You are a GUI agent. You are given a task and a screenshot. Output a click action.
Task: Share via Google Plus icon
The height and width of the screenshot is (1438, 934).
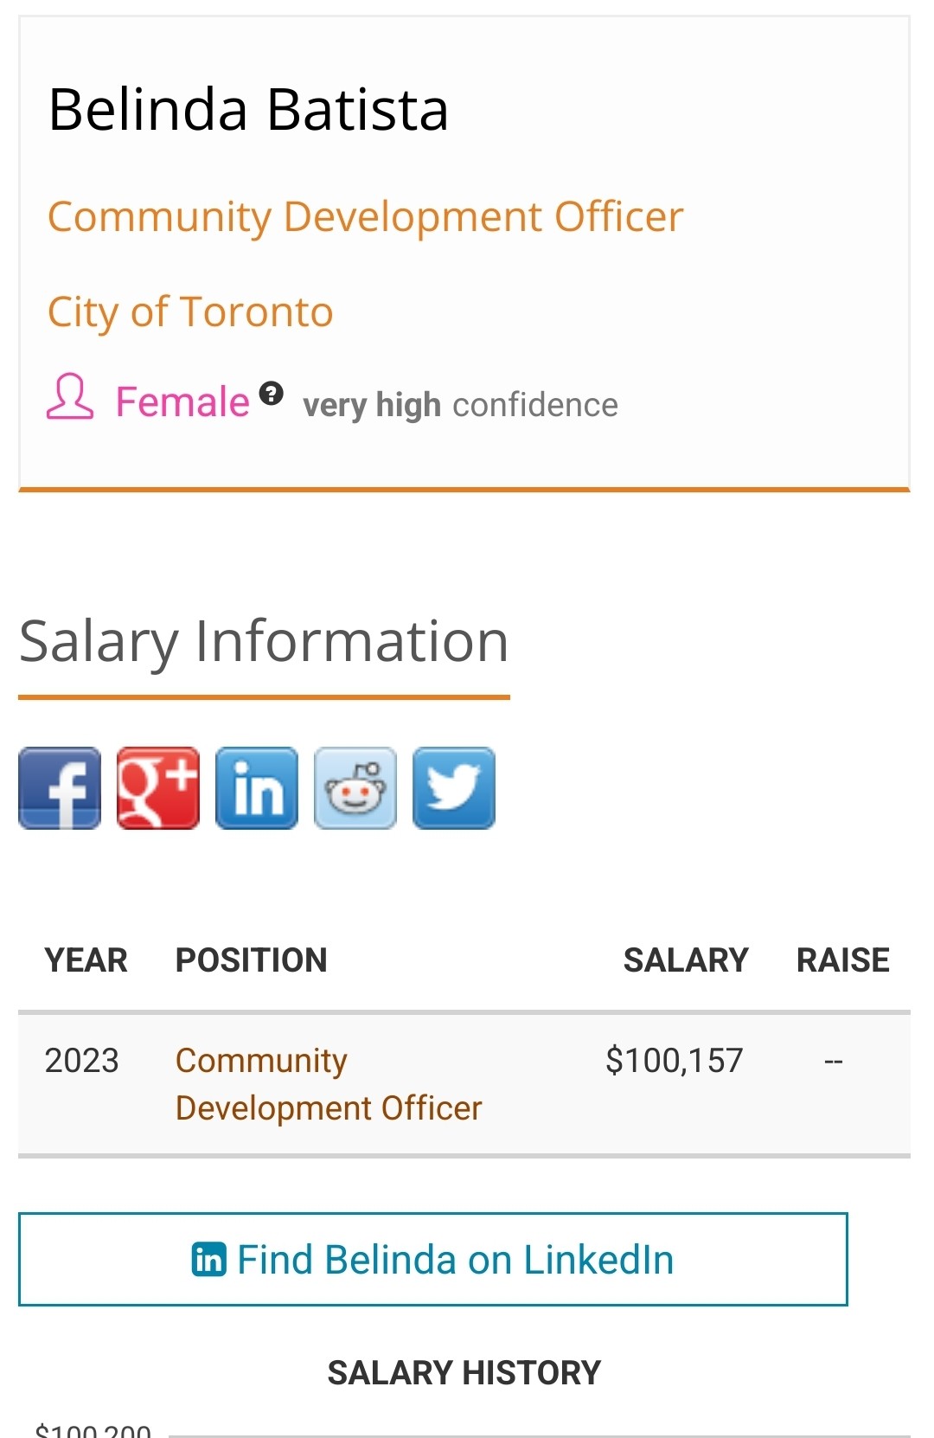pyautogui.click(x=158, y=788)
